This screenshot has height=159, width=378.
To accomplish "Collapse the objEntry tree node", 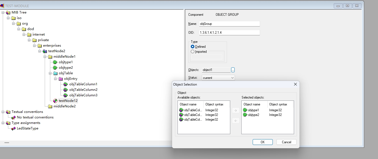I will [x=55, y=79].
